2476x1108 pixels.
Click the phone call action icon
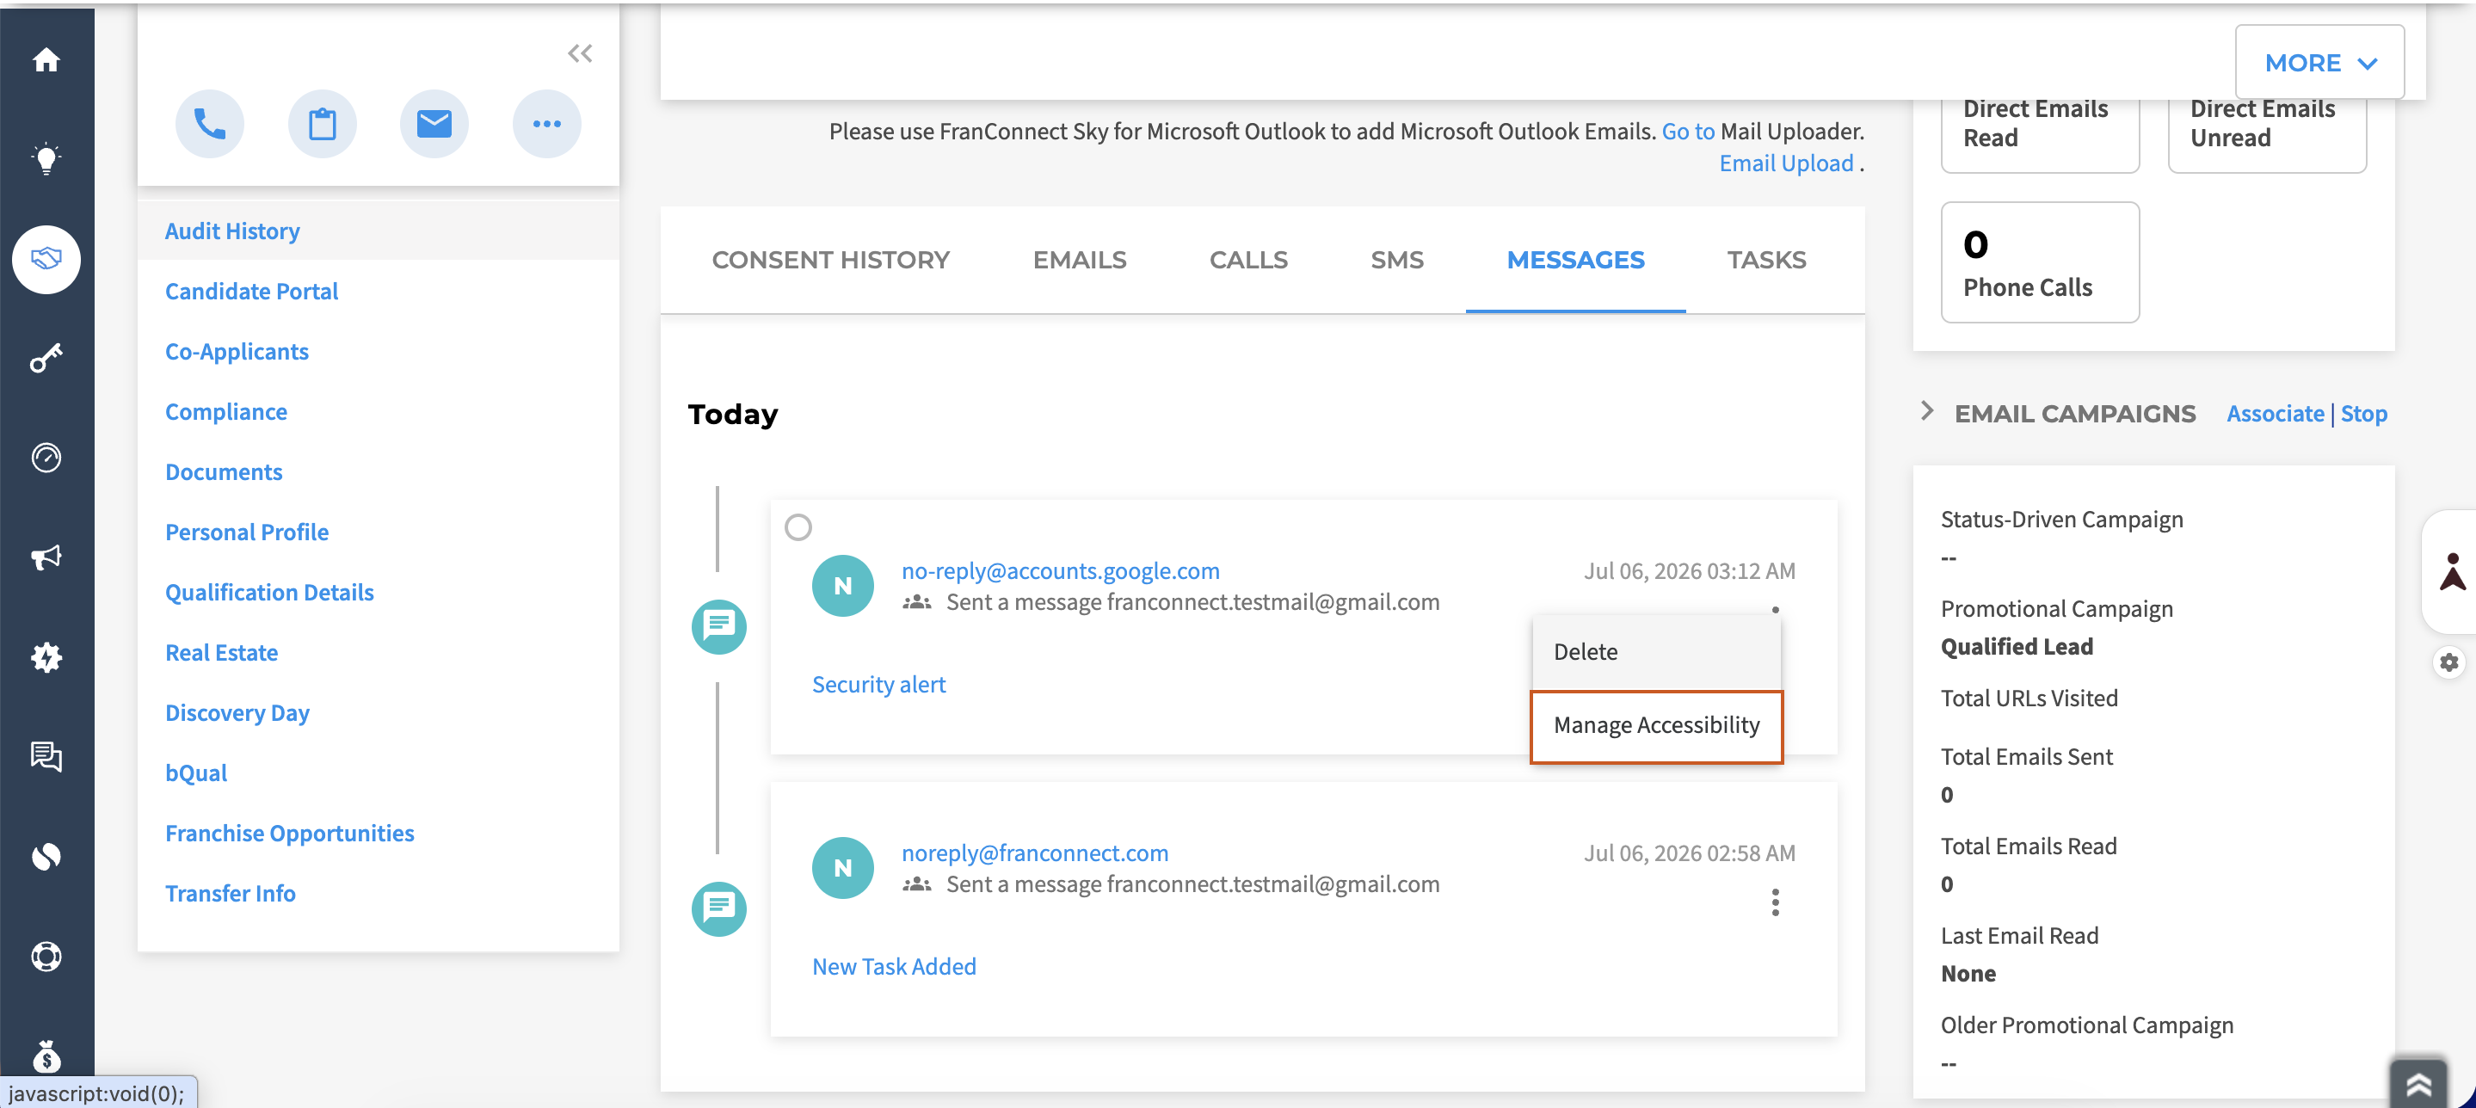210,123
